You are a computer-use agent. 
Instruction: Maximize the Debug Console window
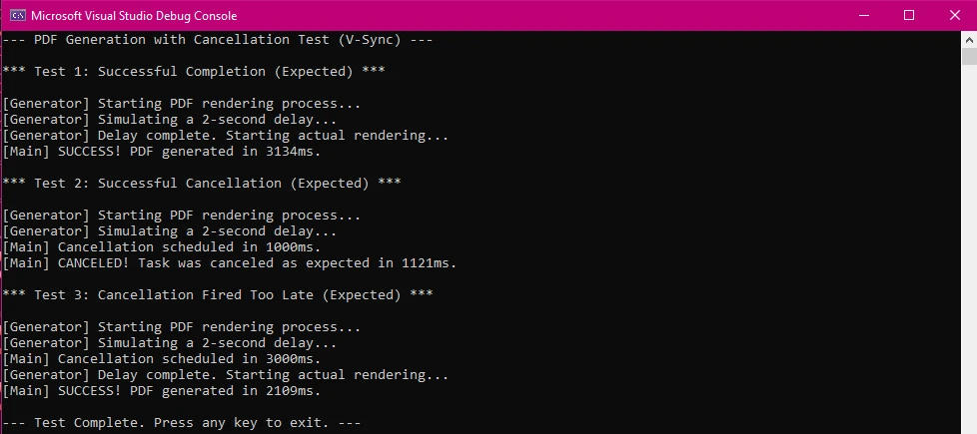coord(909,15)
